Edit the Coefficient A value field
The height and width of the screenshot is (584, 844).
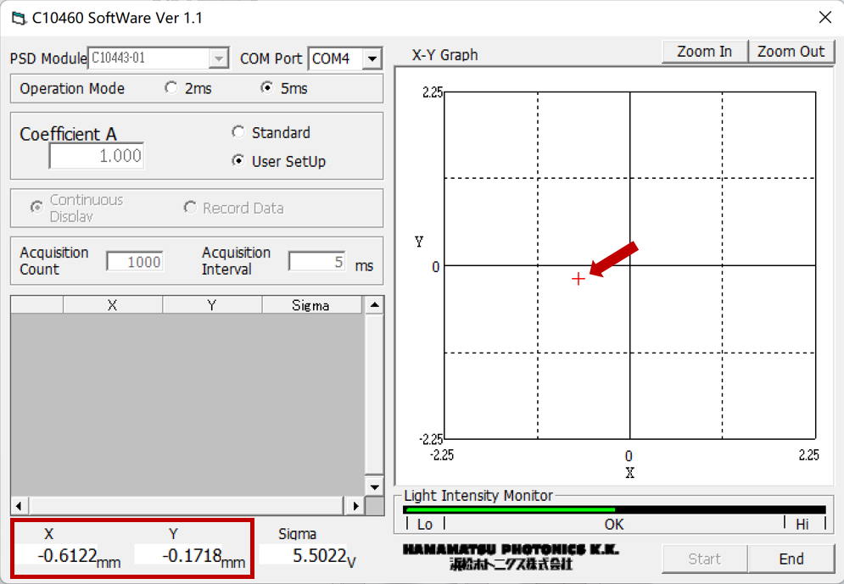tap(96, 157)
